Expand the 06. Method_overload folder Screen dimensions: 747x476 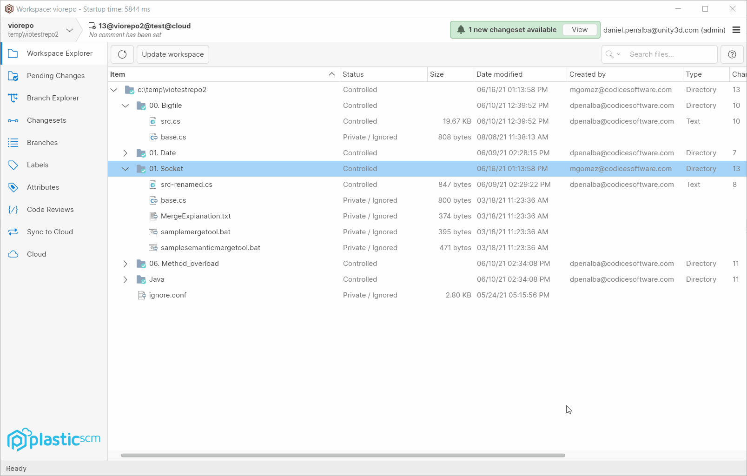tap(125, 264)
